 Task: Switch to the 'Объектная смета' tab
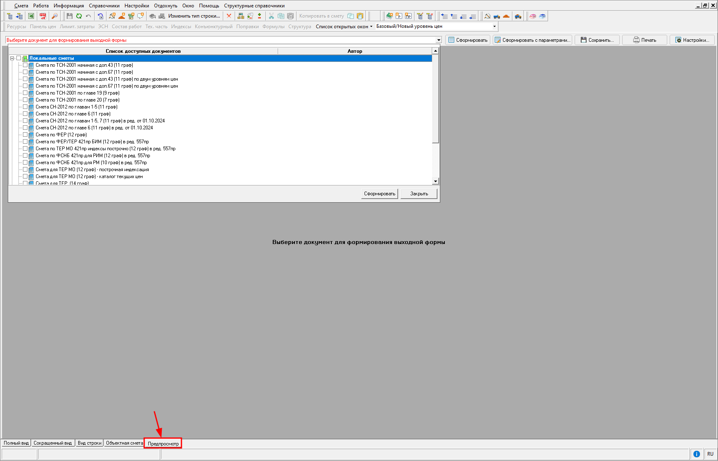125,443
